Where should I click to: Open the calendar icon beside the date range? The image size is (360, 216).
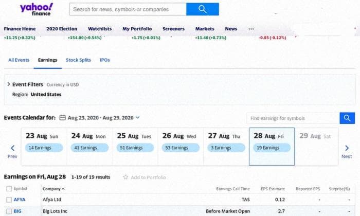[62, 118]
